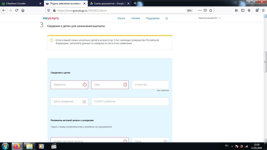Focus the СНИЛС ребенка input field
The image size is (267, 150).
[130, 102]
